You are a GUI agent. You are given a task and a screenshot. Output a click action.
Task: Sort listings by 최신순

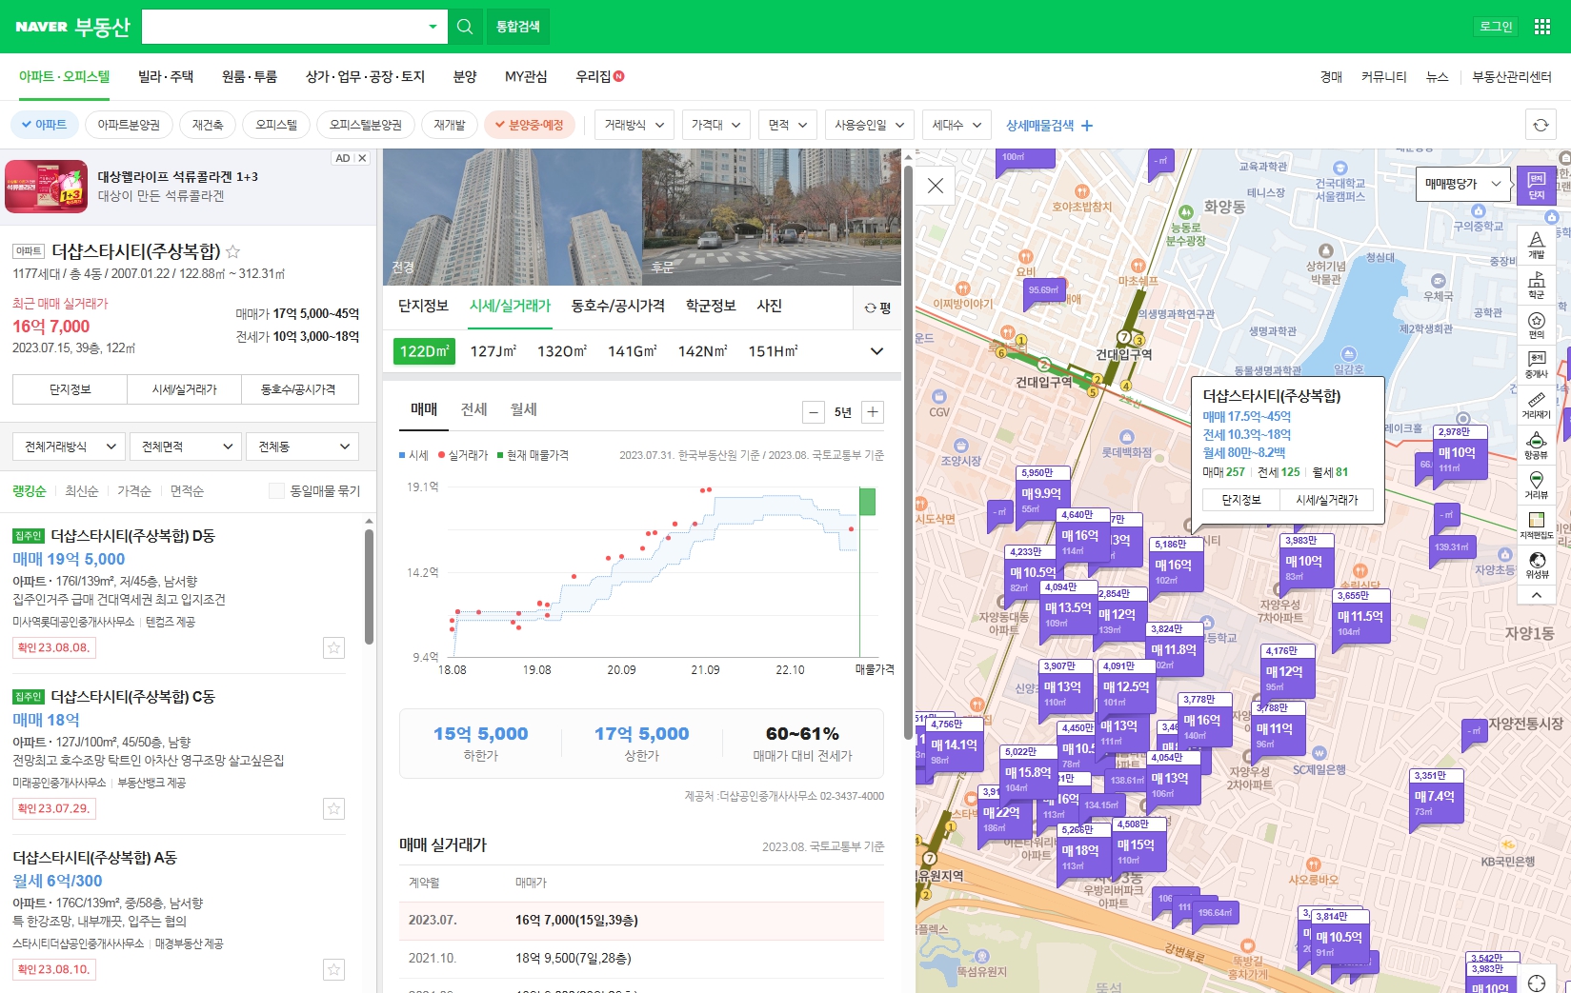coord(81,491)
